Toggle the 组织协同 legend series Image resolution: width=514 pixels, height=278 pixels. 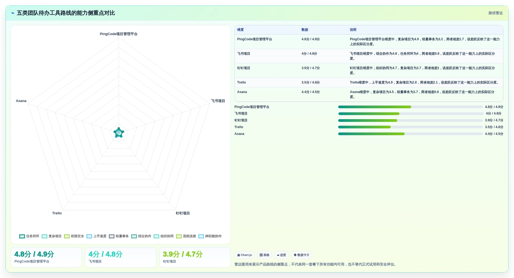163,236
